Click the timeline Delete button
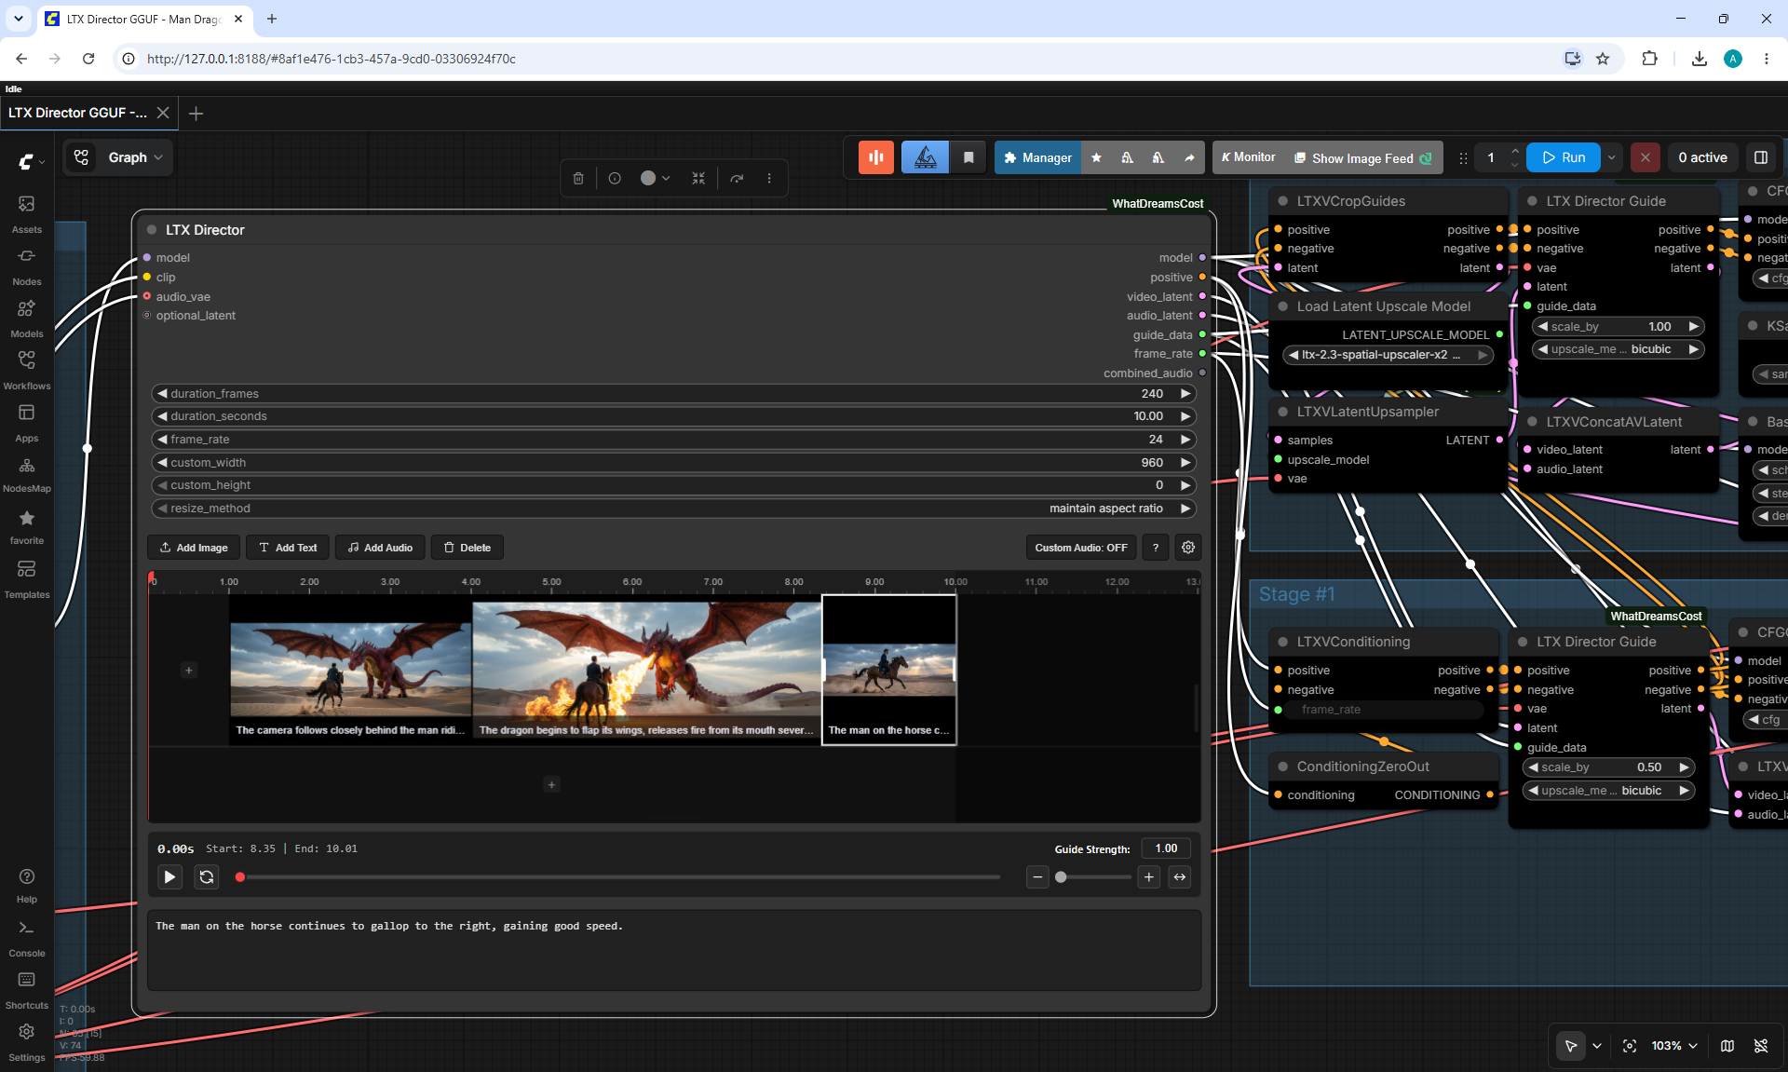 point(467,548)
